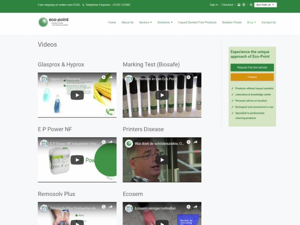Click channel avatar on schildersziekte video
The width and height of the screenshot is (300, 225).
[x=129, y=143]
